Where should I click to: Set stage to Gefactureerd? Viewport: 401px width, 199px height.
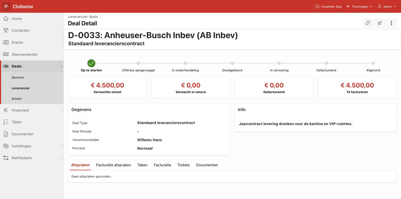click(326, 63)
